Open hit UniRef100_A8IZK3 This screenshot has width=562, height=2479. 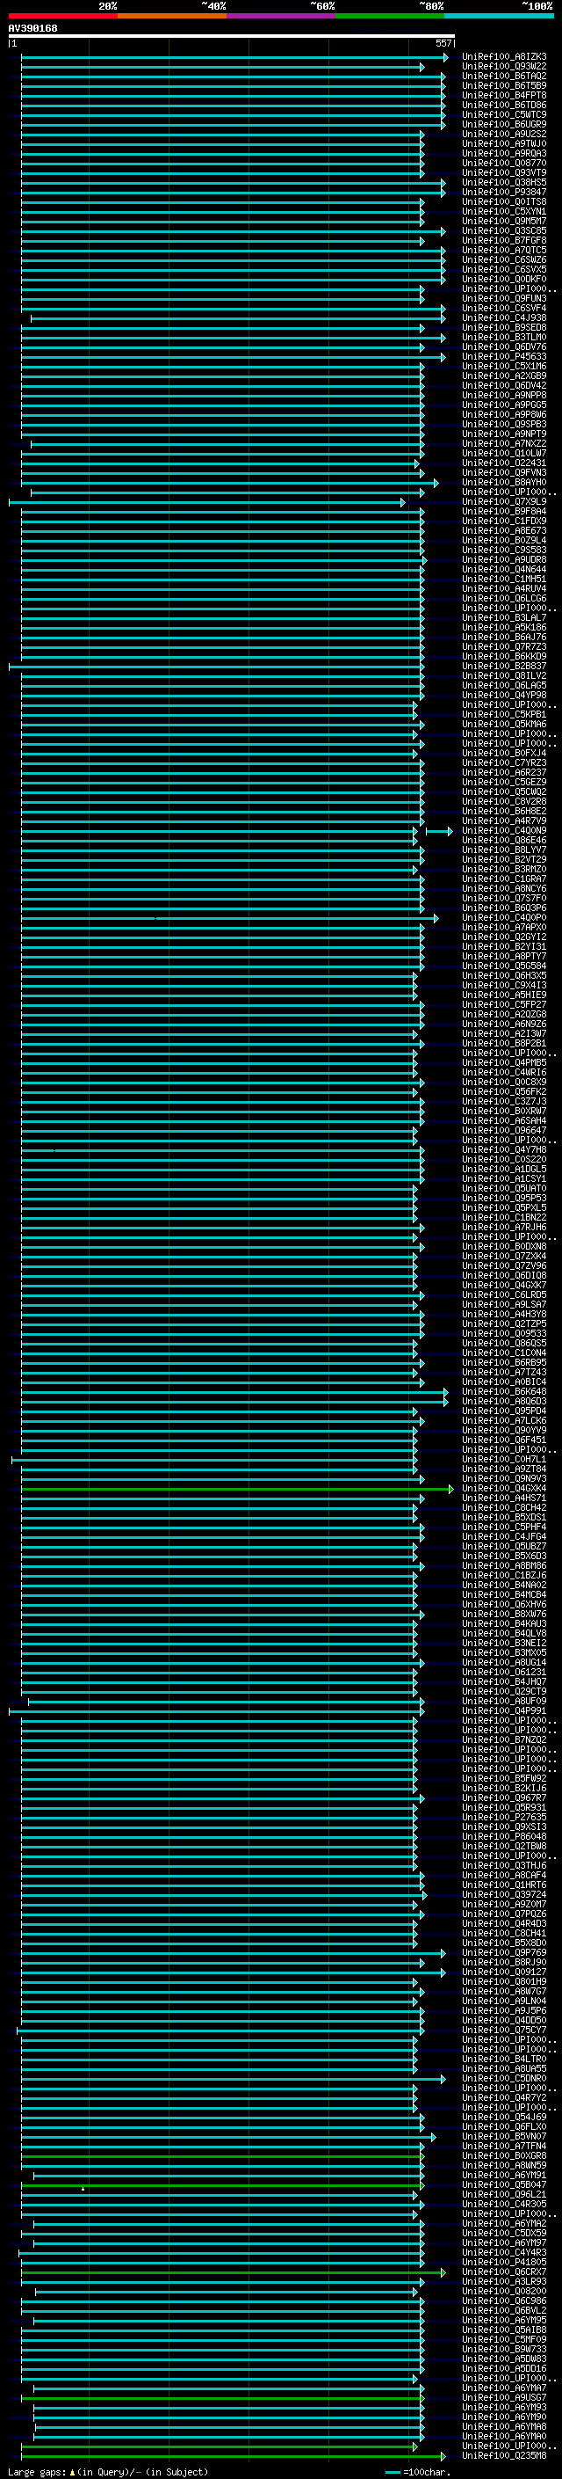tap(504, 57)
